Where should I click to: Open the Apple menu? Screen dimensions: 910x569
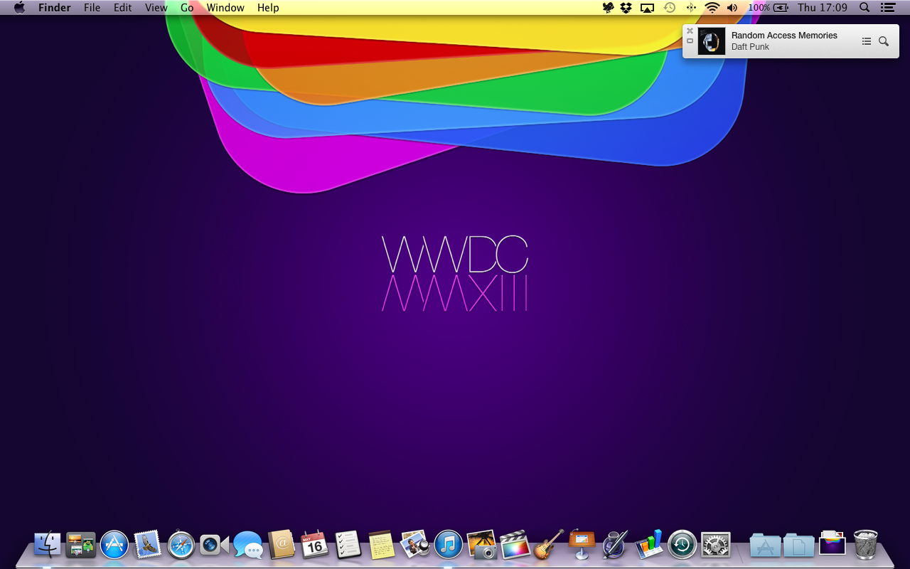click(19, 8)
